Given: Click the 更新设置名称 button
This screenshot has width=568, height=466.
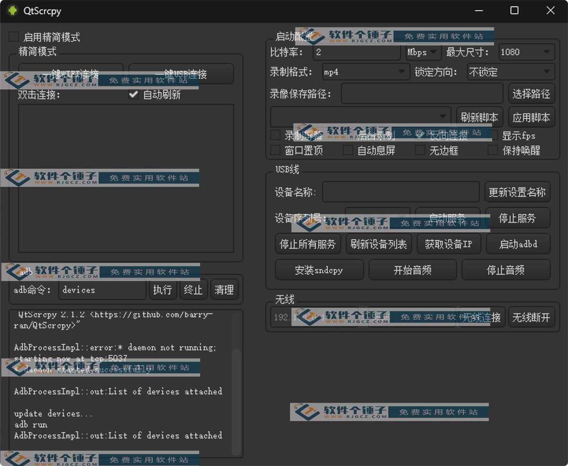Looking at the screenshot, I should [517, 192].
